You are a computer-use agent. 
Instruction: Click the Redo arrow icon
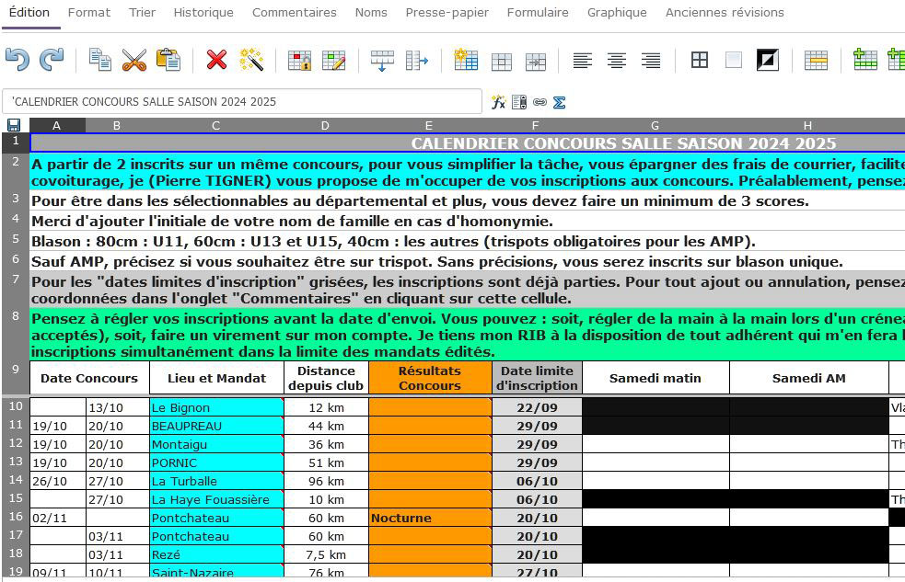tap(52, 60)
